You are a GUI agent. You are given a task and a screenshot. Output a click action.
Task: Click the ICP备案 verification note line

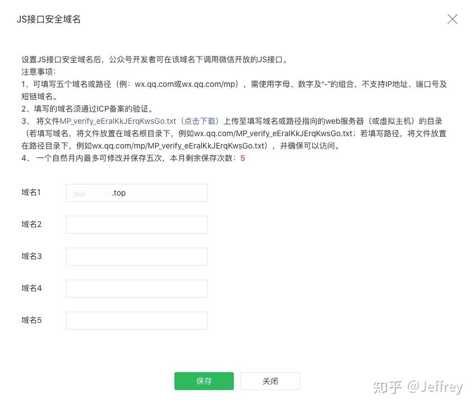click(87, 109)
